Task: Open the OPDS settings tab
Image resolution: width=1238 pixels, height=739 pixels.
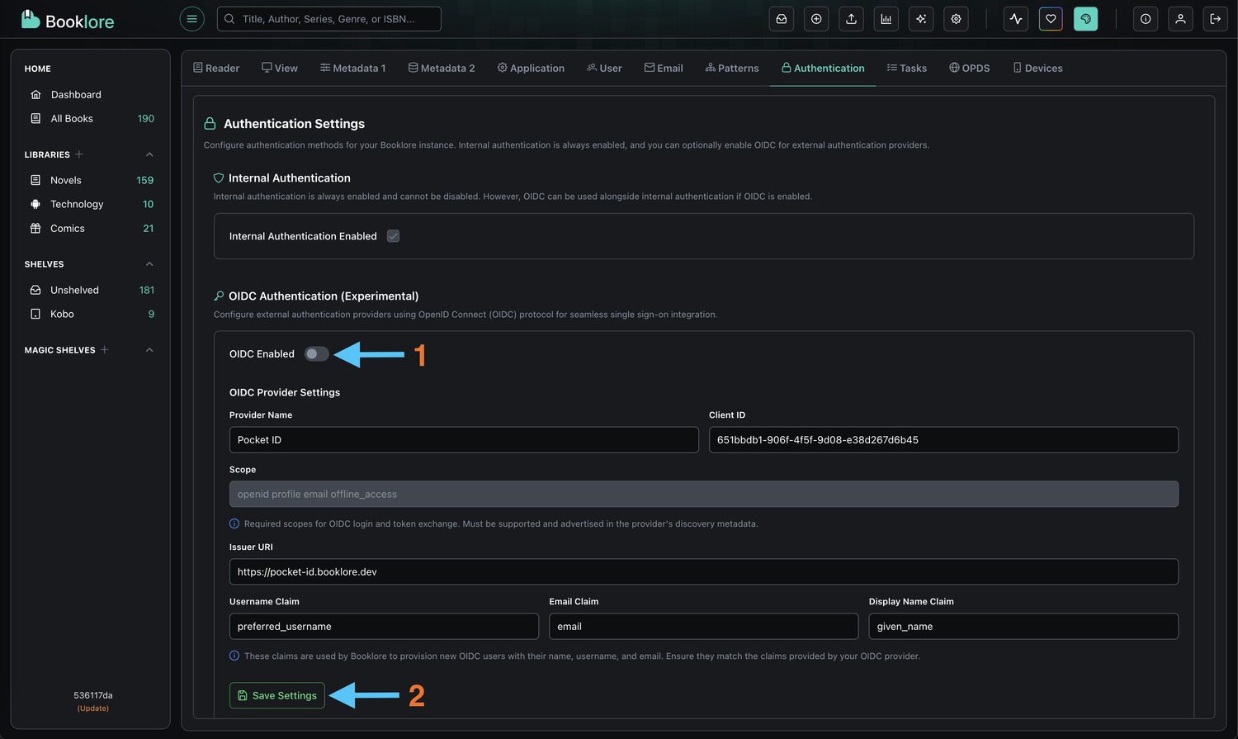Action: [969, 68]
